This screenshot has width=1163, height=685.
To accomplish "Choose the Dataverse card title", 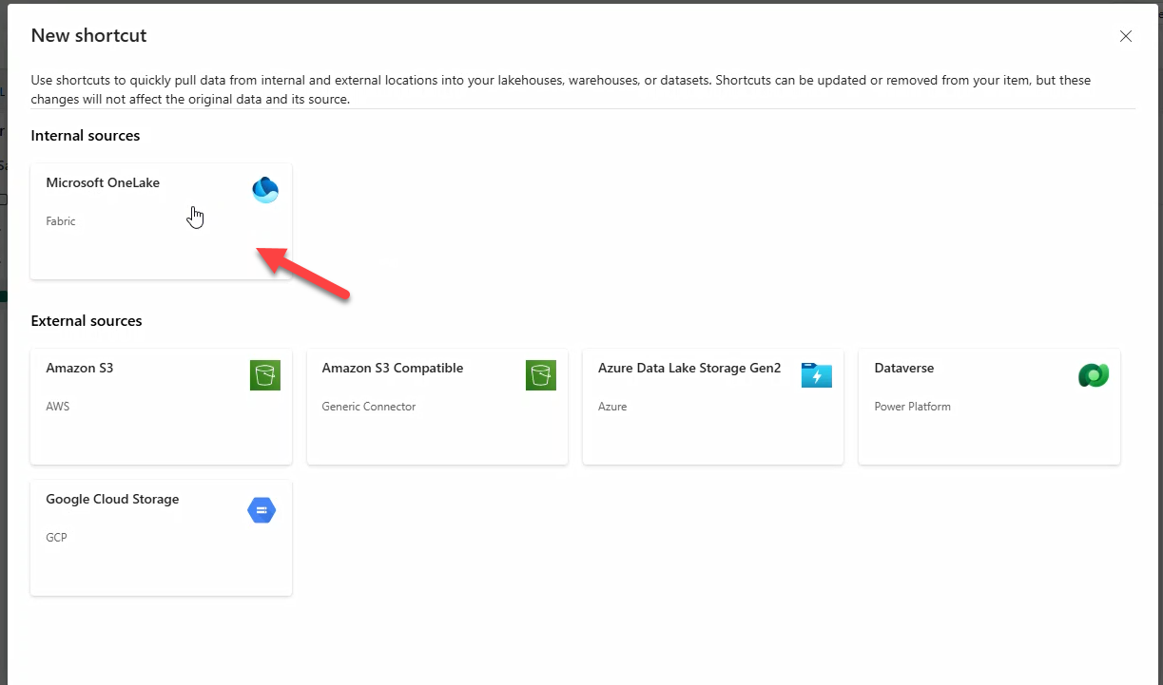I will pyautogui.click(x=903, y=368).
